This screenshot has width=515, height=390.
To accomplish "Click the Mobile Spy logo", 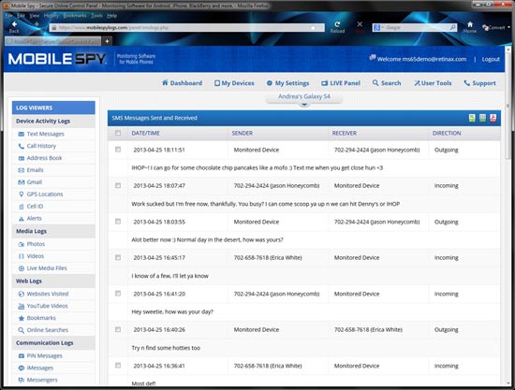I will point(57,59).
